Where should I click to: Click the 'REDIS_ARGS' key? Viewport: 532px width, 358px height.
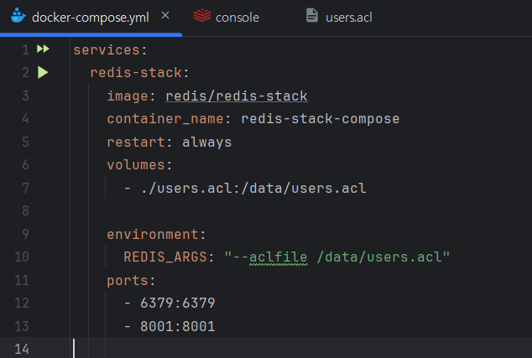(165, 257)
